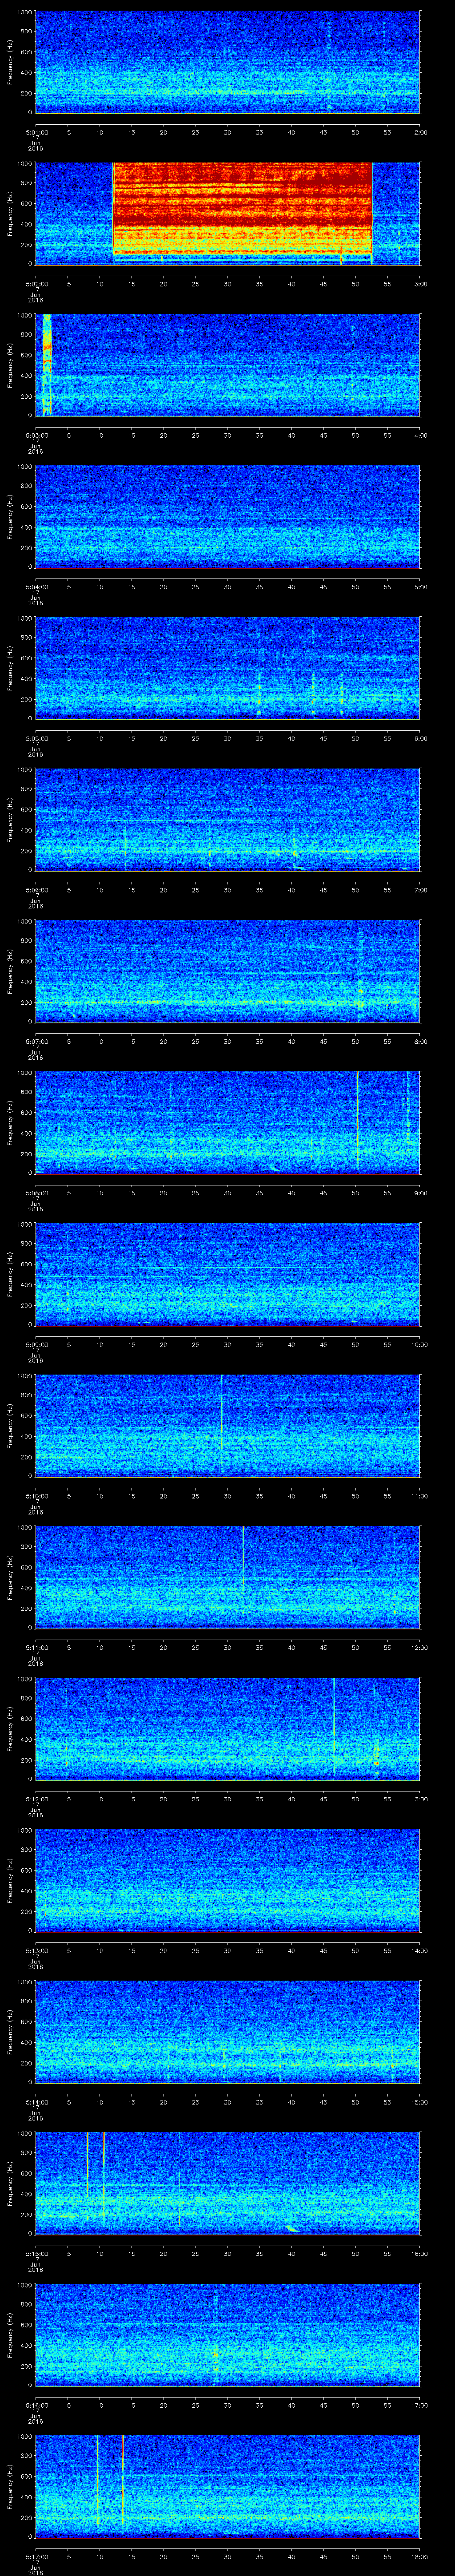Click the '5:08:00' start time label
Viewport: 455px width, 2576px height.
(x=36, y=1192)
